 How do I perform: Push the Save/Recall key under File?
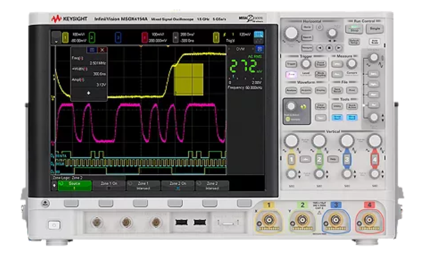coord(337,91)
